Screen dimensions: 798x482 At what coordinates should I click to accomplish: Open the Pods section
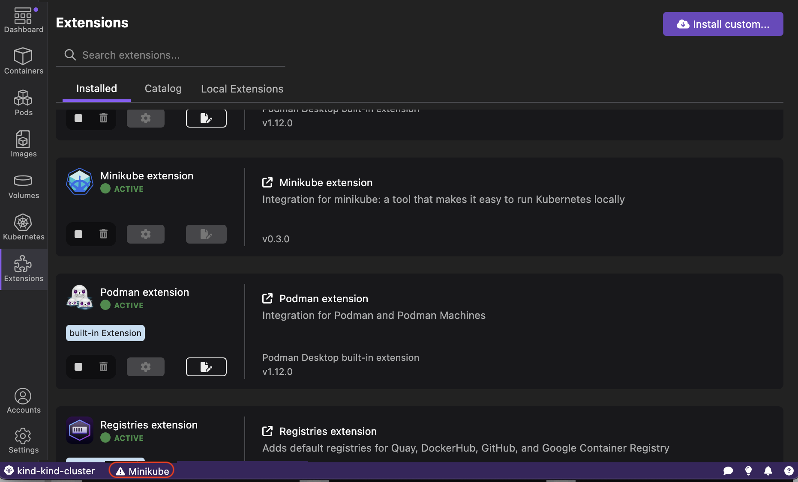(24, 103)
